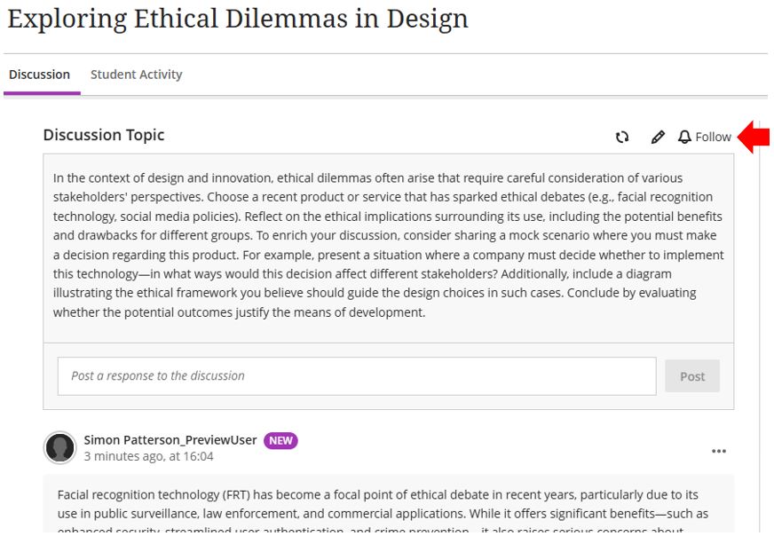
Task: Click the bell icon beside Follow
Action: pyautogui.click(x=684, y=137)
